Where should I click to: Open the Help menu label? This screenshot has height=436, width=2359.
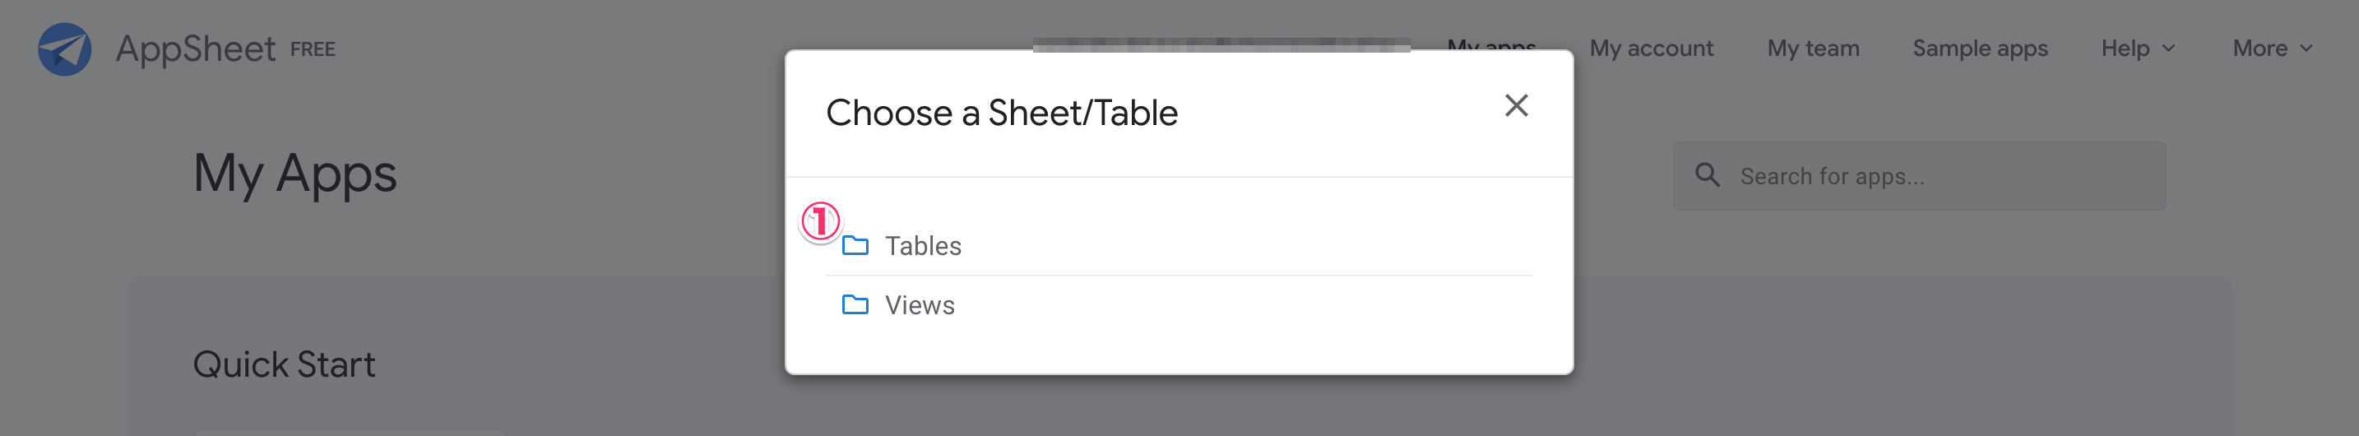pos(2125,49)
